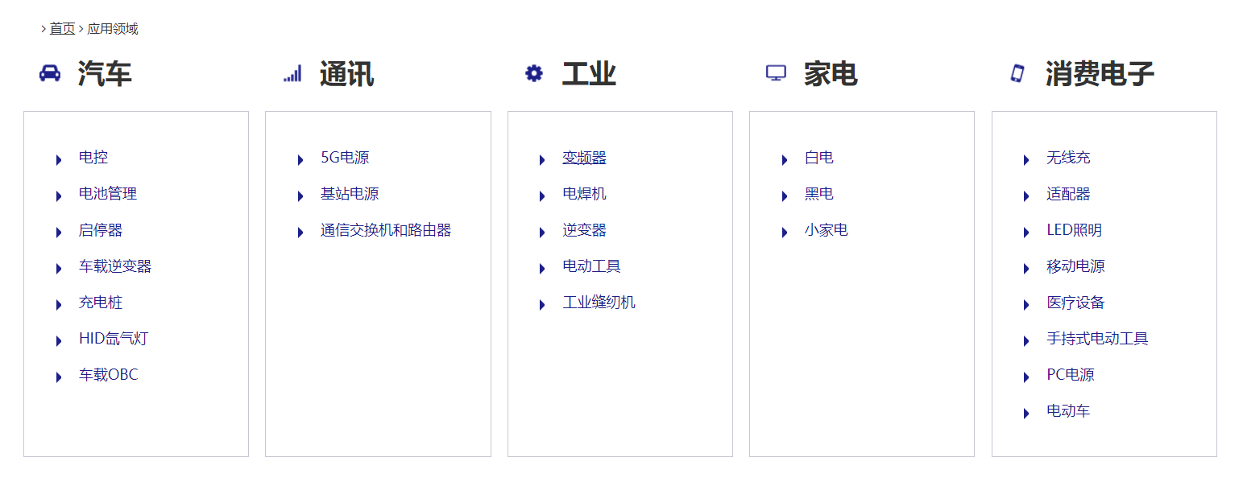Open the 工业缝纫机 entry
The width and height of the screenshot is (1243, 486).
tap(599, 303)
